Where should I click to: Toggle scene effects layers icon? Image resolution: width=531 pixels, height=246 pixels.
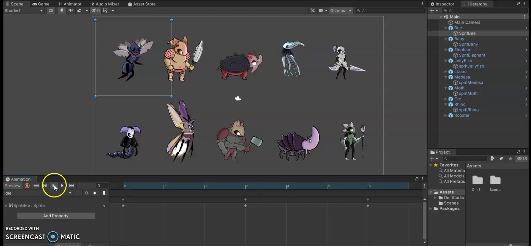[79, 11]
